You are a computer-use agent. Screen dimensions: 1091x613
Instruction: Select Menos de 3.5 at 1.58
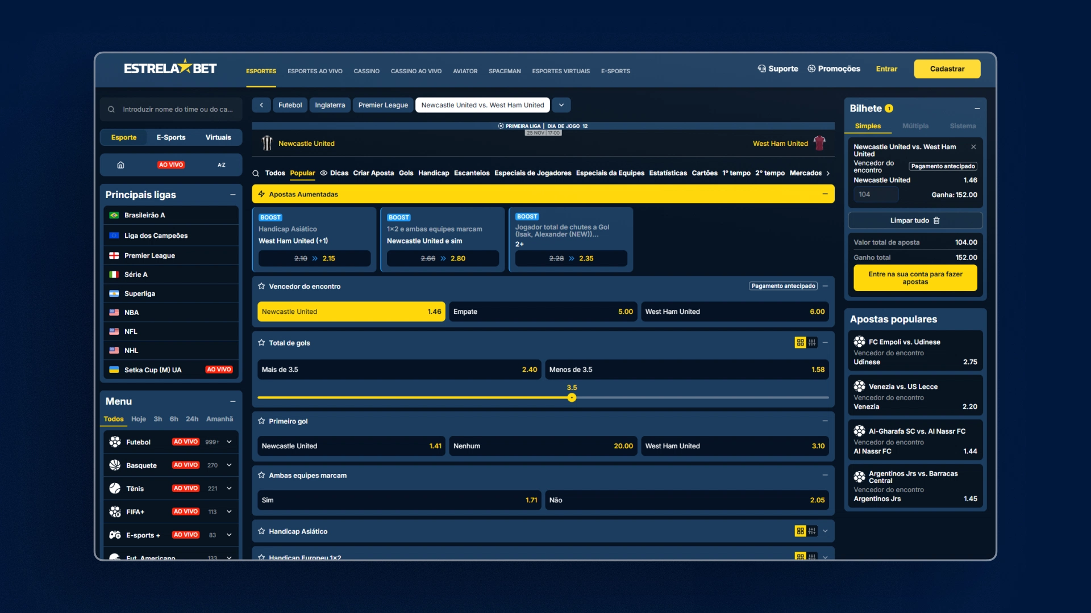[686, 370]
